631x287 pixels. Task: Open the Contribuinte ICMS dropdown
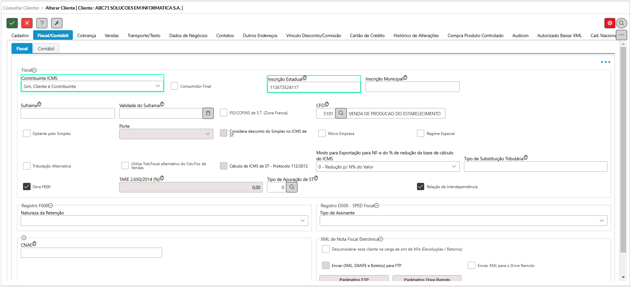pyautogui.click(x=92, y=86)
